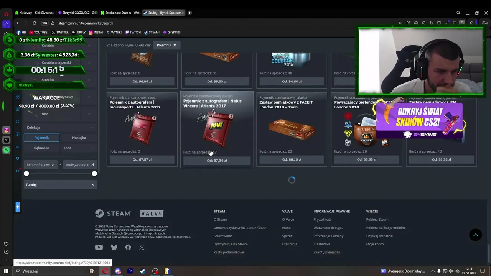Open Discord from the Windows taskbar
The height and width of the screenshot is (276, 491).
coord(118,271)
